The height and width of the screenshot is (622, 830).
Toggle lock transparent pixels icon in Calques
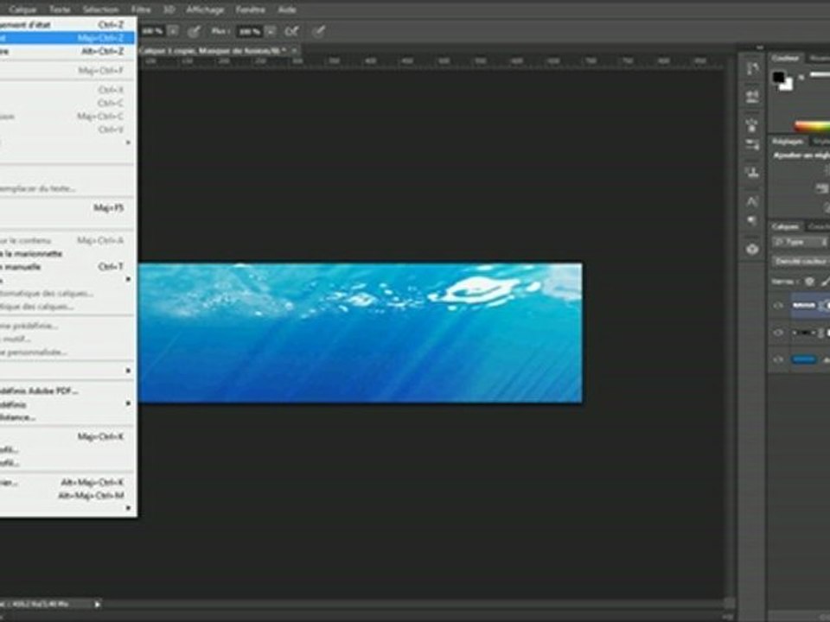(x=809, y=282)
